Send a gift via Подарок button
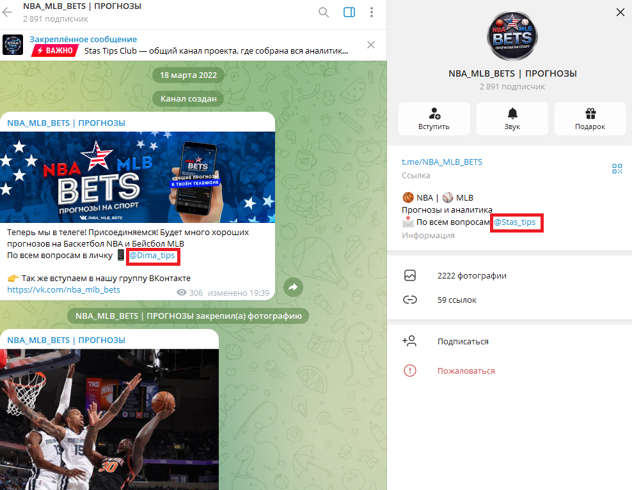 coord(590,119)
